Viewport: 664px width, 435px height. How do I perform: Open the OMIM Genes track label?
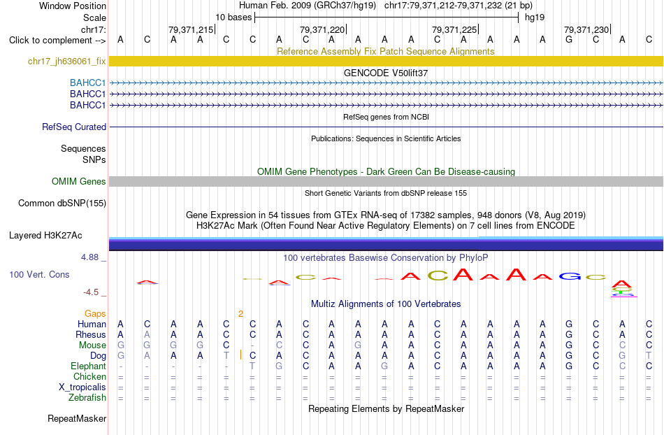[x=78, y=182]
